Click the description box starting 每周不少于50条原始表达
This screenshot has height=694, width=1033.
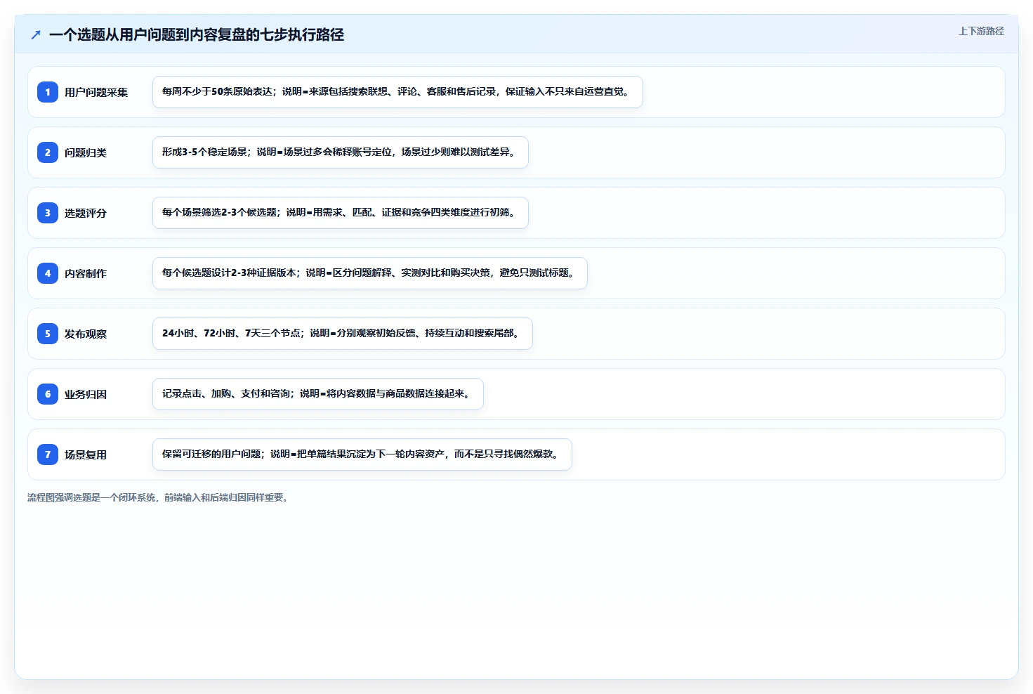397,92
